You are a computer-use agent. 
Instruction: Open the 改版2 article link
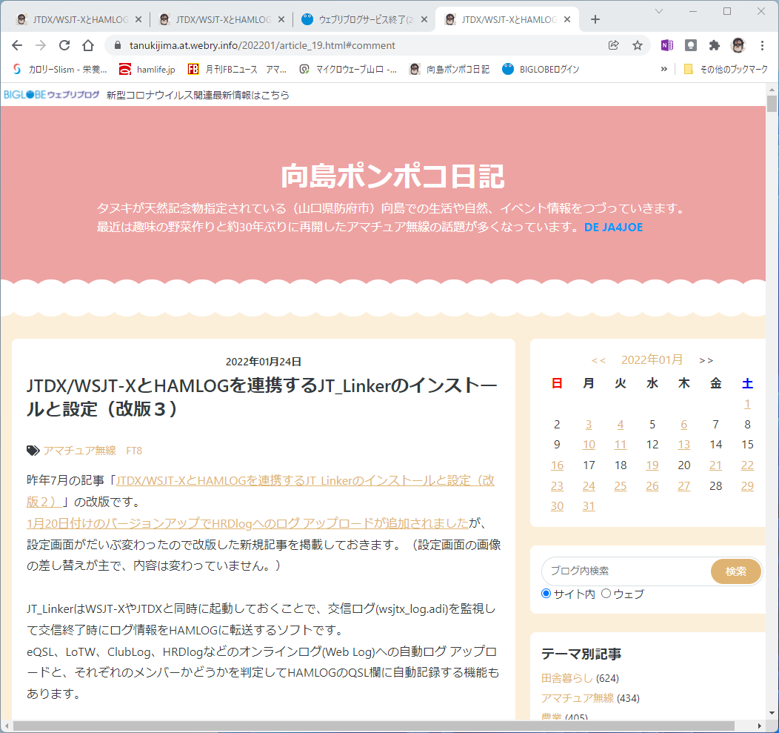pyautogui.click(x=261, y=491)
